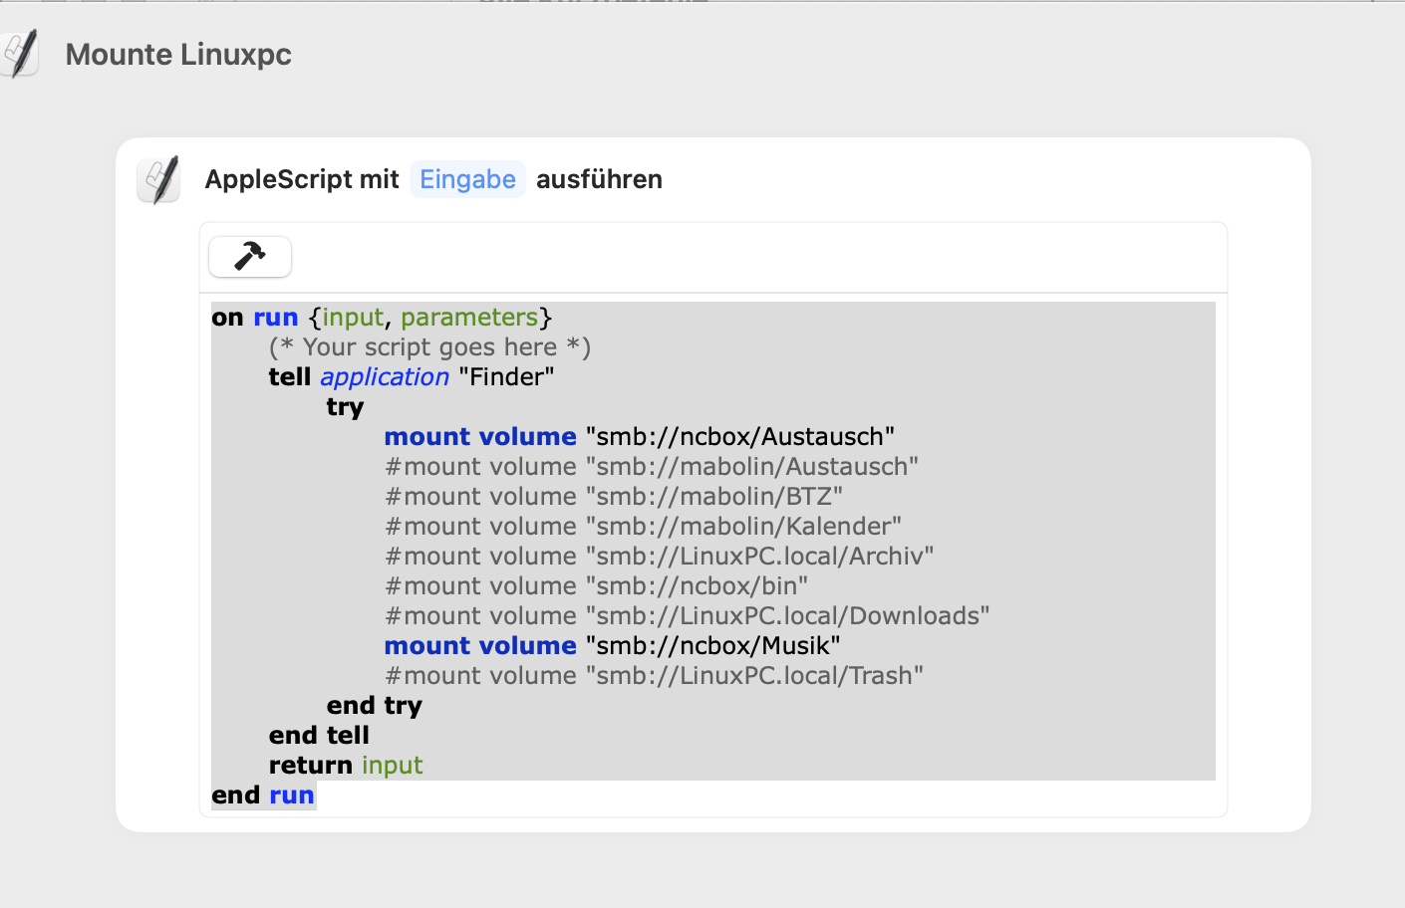
Task: Click the commented LinuxPC.local/Trash line
Action: pyautogui.click(x=654, y=676)
